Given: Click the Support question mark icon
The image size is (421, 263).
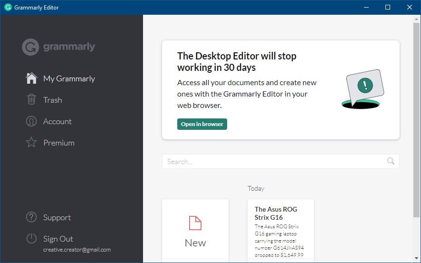Looking at the screenshot, I should coord(31,217).
